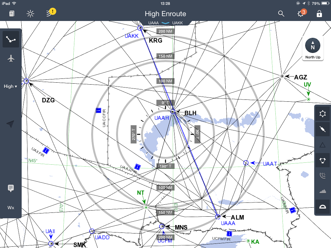
Task: Tap the KRG label
Action: [155, 40]
